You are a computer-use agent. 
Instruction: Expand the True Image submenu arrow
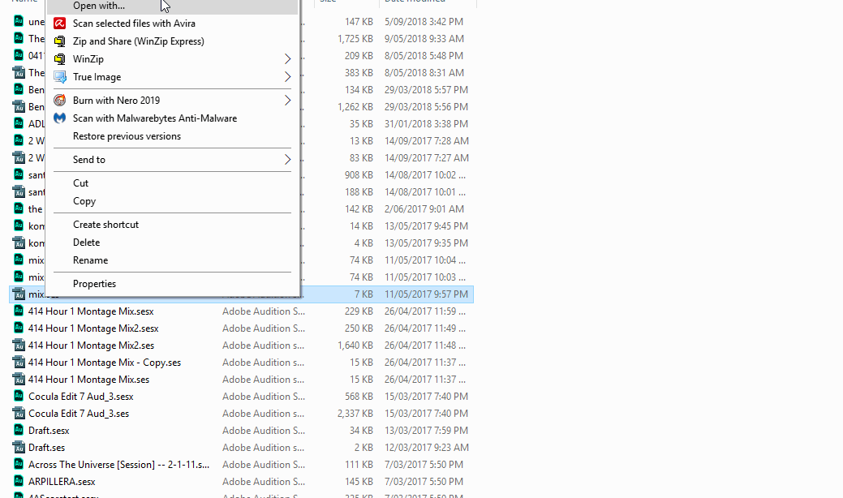point(288,77)
